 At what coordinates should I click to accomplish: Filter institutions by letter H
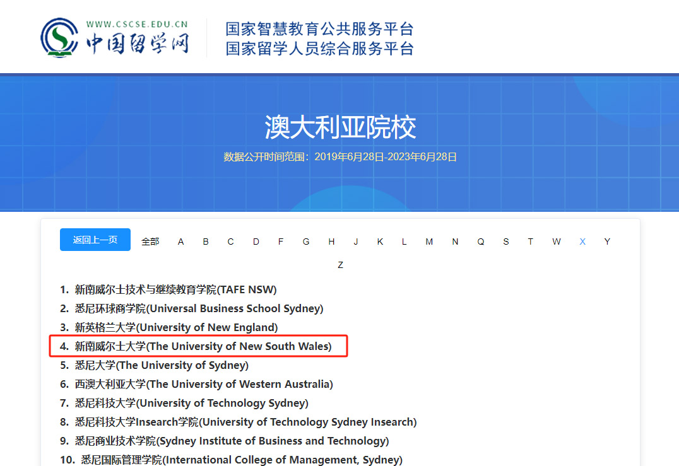point(331,242)
